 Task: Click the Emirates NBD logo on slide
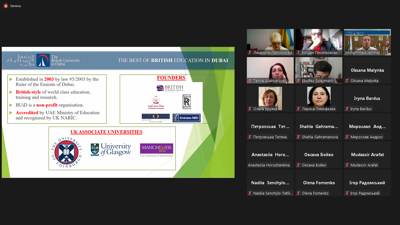[x=187, y=118]
